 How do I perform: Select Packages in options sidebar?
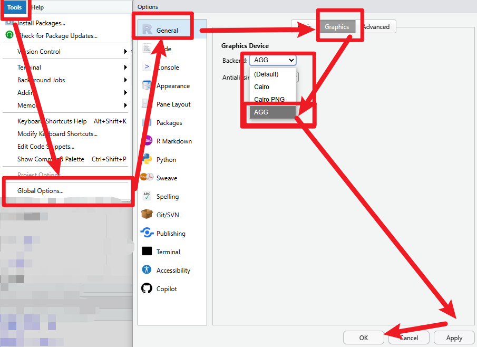pos(169,123)
